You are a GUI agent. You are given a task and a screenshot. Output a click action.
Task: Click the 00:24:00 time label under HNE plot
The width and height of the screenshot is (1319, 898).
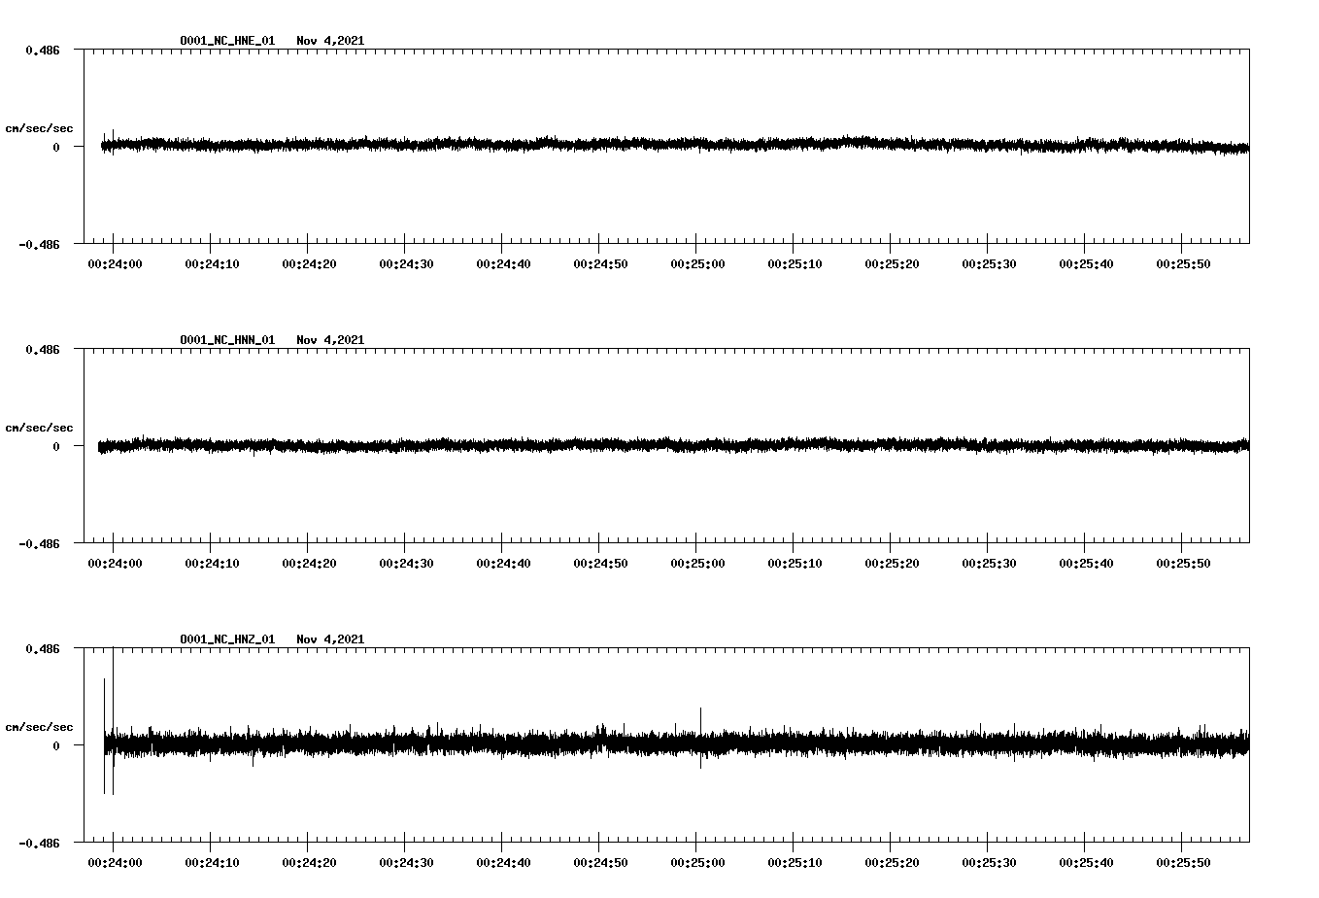pyautogui.click(x=115, y=264)
